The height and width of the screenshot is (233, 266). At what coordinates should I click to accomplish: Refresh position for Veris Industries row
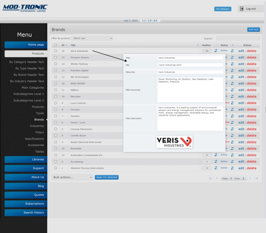click(215, 51)
